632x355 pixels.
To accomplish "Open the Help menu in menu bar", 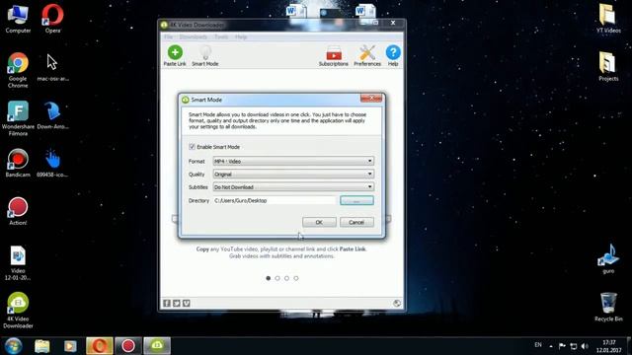I will pyautogui.click(x=241, y=37).
